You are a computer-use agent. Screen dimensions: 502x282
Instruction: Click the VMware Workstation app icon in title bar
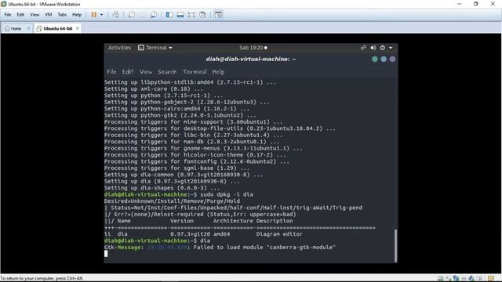click(x=4, y=4)
